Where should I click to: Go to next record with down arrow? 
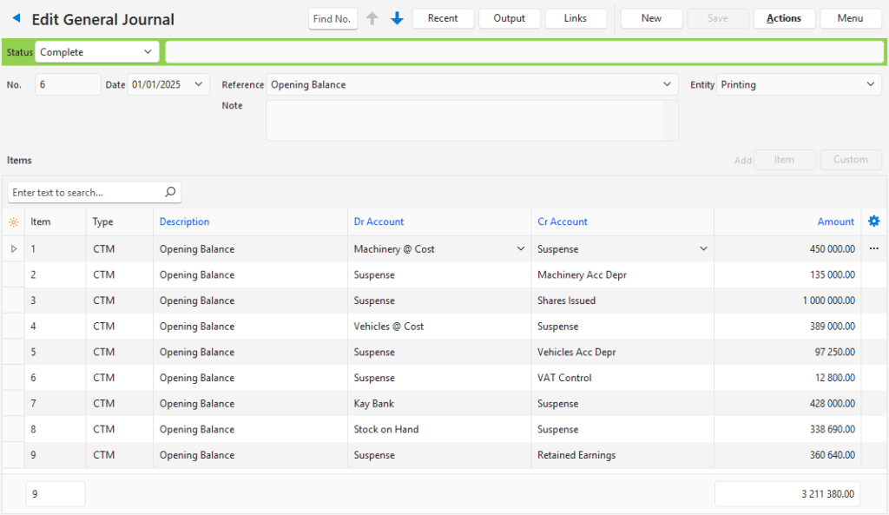point(397,18)
